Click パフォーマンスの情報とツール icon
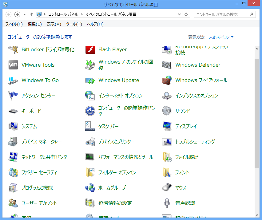Image resolution: width=262 pixels, height=220 pixels. pyautogui.click(x=90, y=157)
